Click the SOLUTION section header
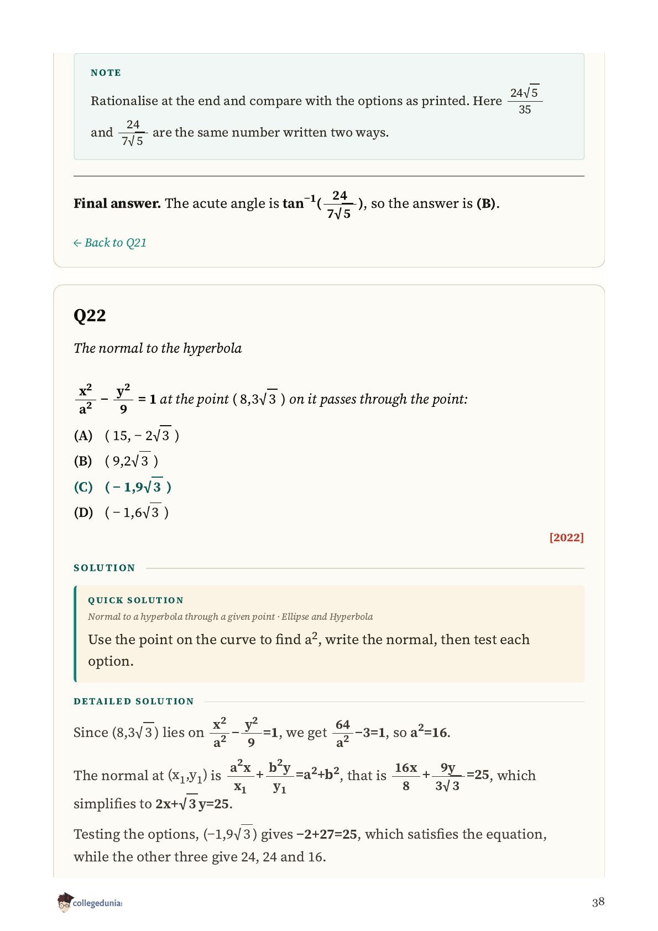 pyautogui.click(x=105, y=568)
